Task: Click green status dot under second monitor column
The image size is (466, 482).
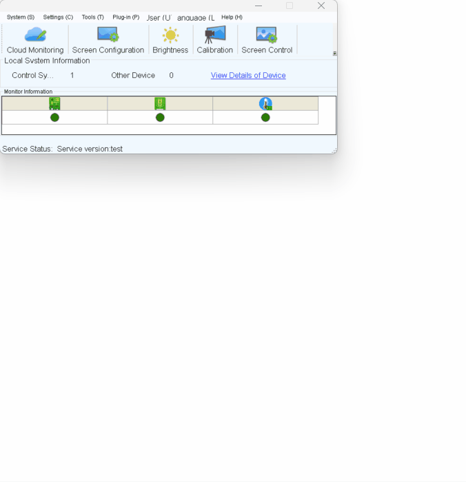Action: click(160, 118)
